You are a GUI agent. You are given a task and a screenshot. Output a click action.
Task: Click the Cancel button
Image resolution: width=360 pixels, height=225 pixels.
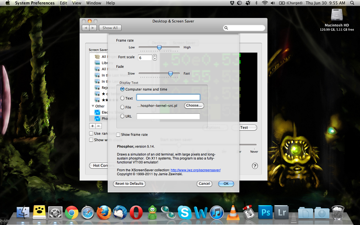click(x=204, y=184)
